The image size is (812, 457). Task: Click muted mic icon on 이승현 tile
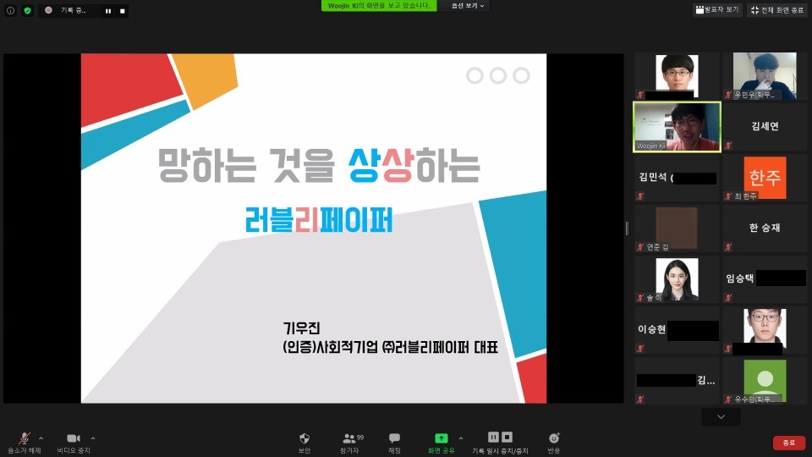point(640,349)
